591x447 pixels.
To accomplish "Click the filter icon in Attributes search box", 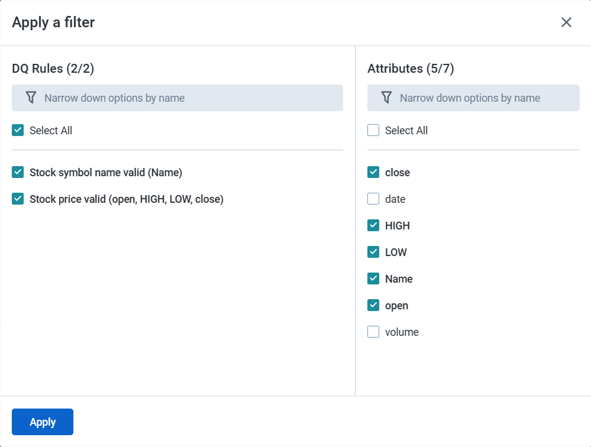I will tap(387, 98).
